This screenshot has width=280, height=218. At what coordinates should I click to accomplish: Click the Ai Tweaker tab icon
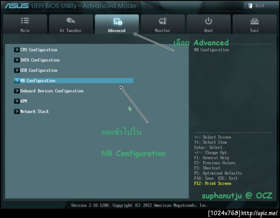pyautogui.click(x=71, y=20)
